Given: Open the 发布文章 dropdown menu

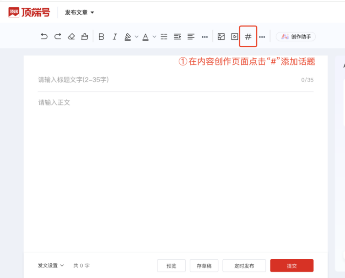Looking at the screenshot, I should click(79, 12).
